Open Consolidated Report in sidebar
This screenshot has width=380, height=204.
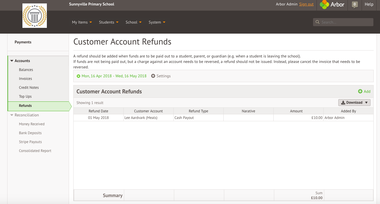tap(35, 151)
